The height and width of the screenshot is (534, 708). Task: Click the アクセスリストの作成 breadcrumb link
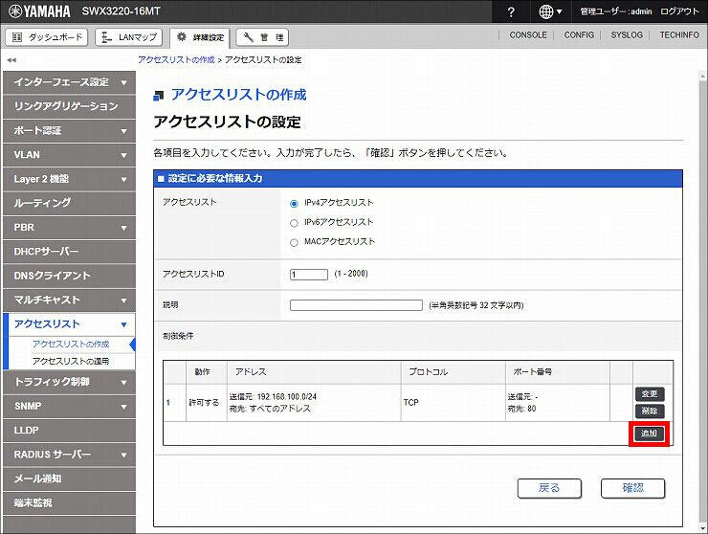(x=176, y=59)
